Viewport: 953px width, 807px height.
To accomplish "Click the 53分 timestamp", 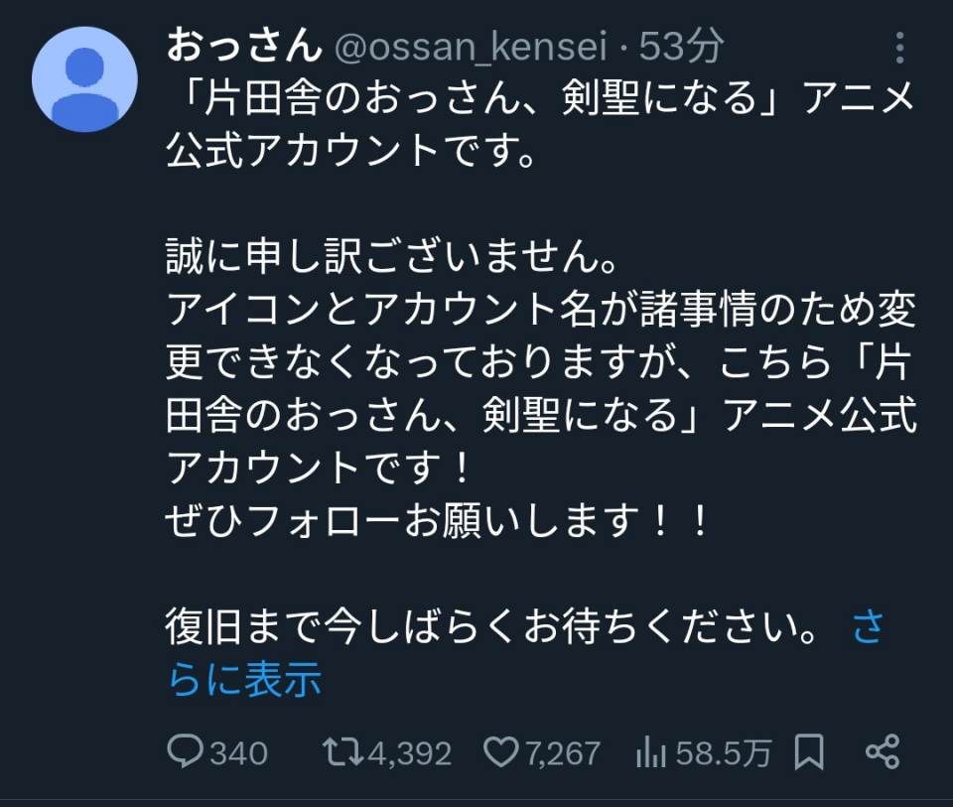I will 681,46.
